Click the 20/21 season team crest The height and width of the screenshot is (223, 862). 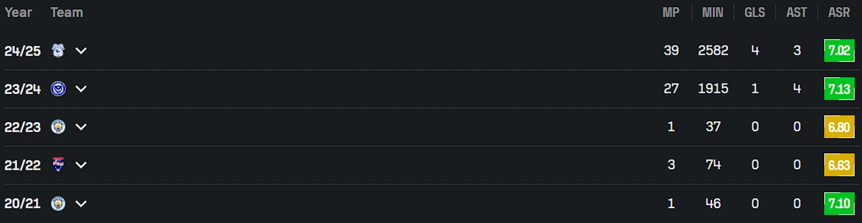58,204
